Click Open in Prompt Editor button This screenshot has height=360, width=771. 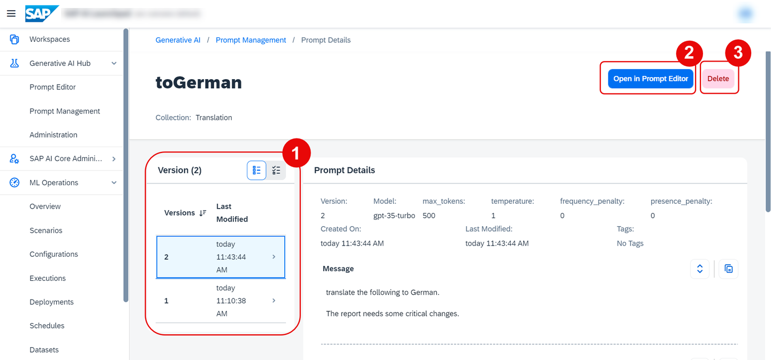651,79
